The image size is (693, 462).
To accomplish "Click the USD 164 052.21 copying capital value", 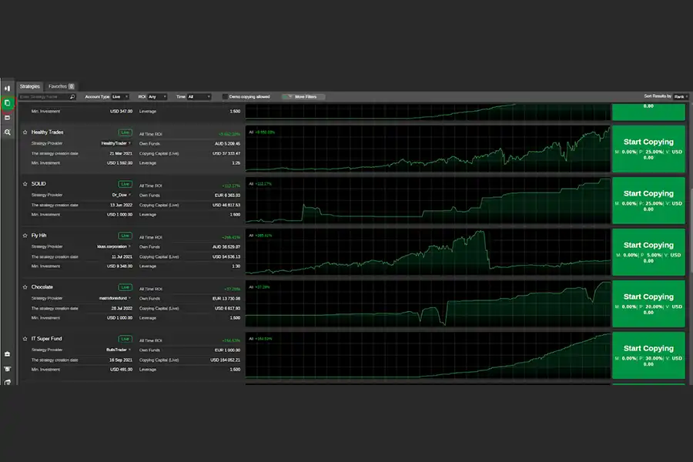I will [226, 360].
